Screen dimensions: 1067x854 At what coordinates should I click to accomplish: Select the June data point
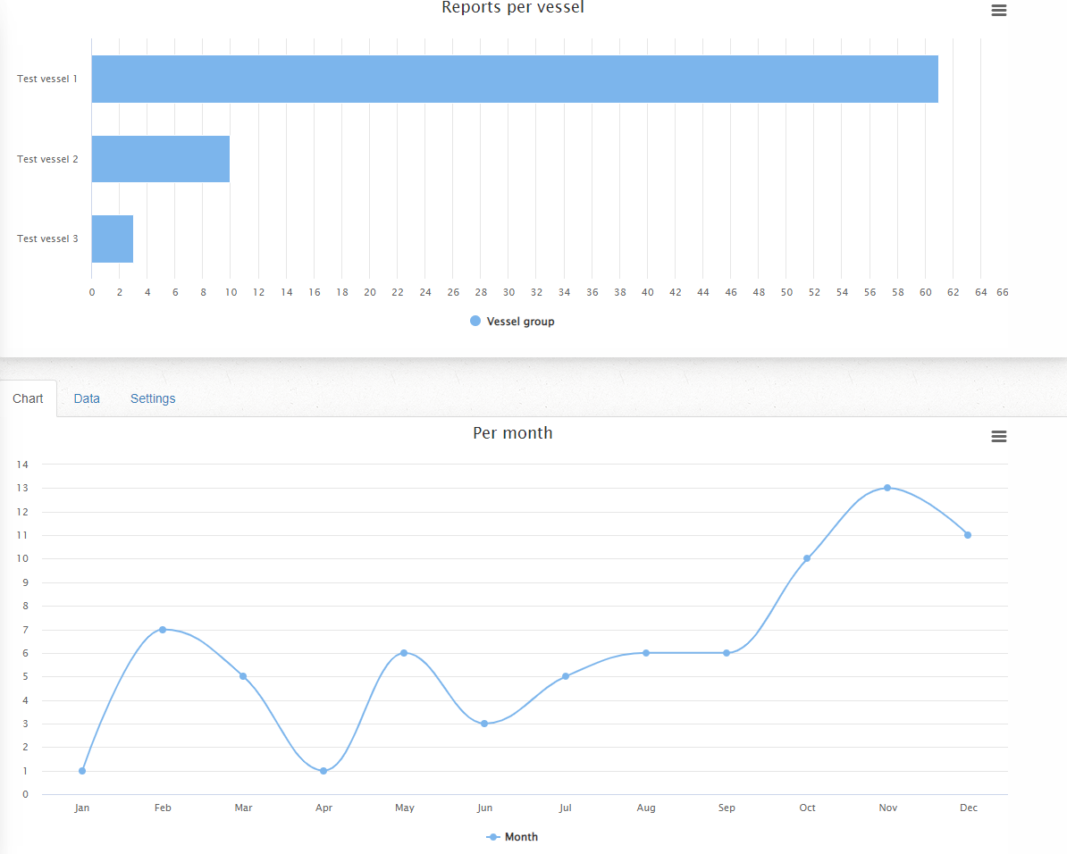point(484,724)
